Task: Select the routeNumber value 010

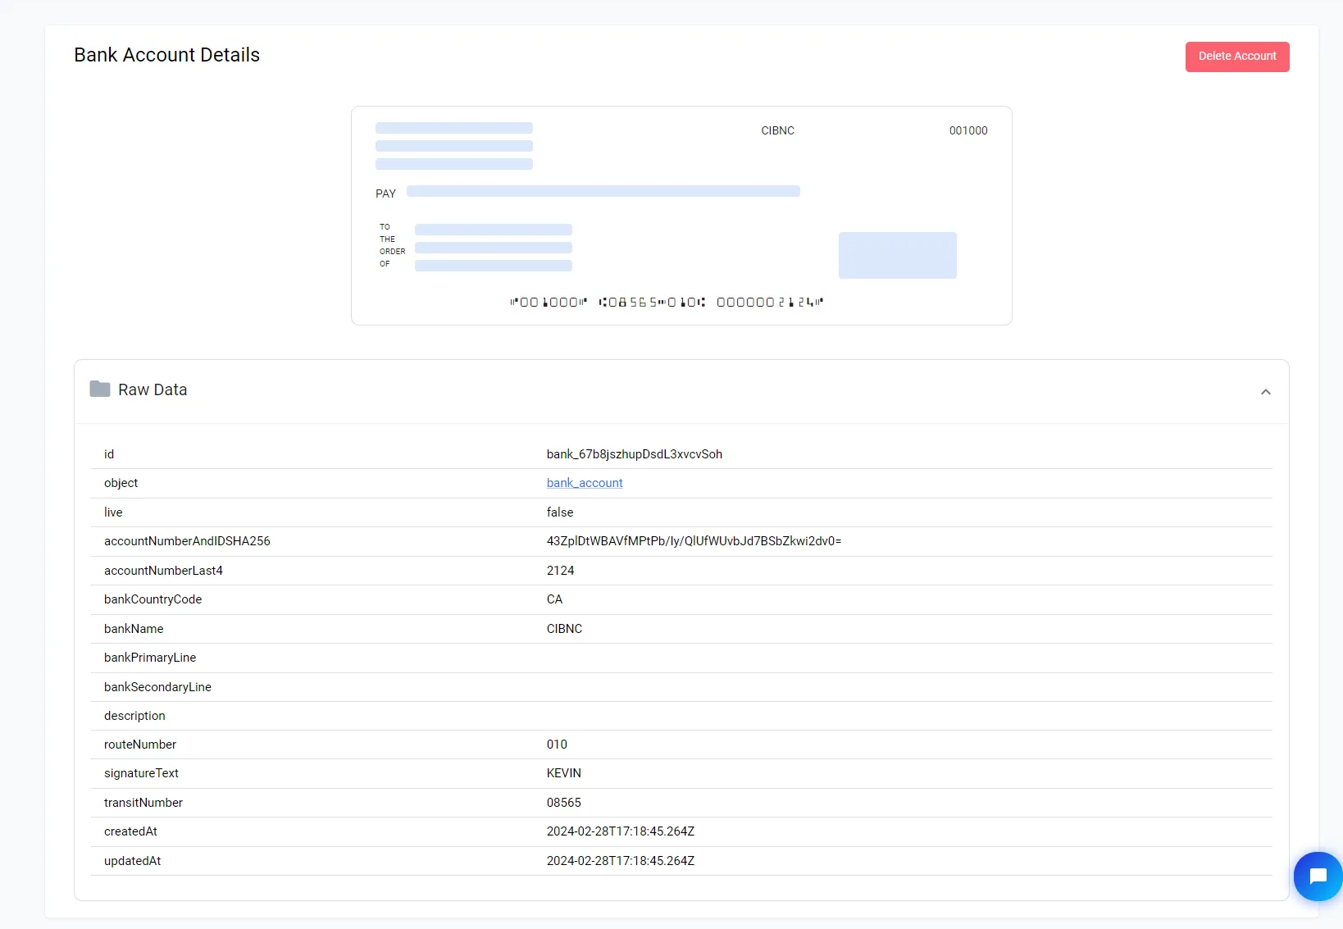Action: pyautogui.click(x=557, y=745)
